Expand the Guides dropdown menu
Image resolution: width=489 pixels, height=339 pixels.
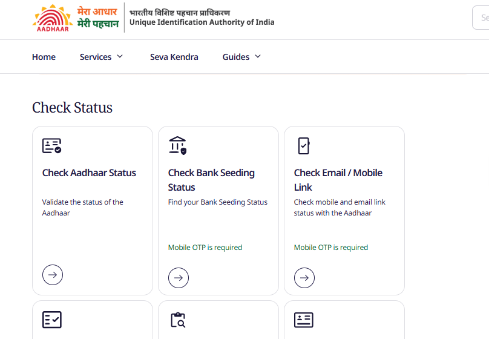(x=241, y=57)
